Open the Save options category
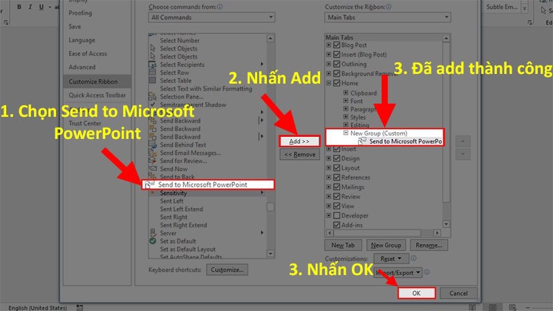The image size is (553, 311). coord(75,26)
